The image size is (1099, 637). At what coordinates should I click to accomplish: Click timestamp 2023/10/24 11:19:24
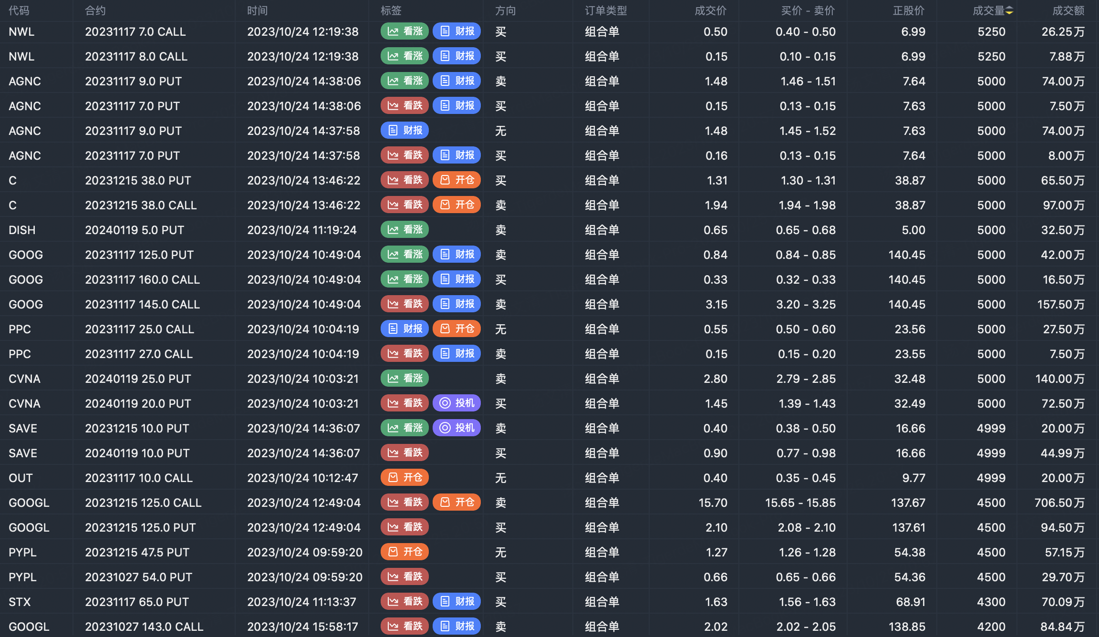click(x=302, y=230)
